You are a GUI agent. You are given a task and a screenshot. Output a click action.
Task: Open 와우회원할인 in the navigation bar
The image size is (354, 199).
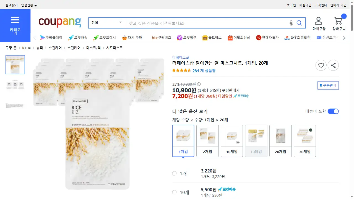(297, 38)
